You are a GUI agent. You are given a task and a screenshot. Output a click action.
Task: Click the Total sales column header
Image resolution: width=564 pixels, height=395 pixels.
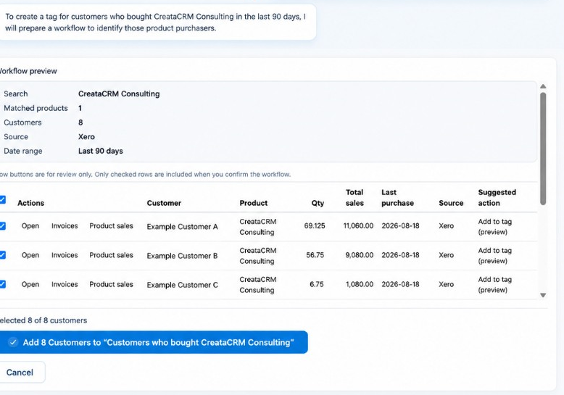(x=354, y=197)
